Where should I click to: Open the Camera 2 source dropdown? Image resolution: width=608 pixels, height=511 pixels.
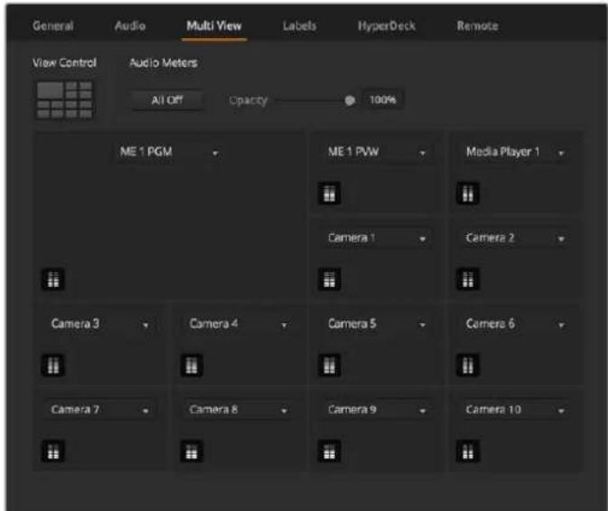tap(514, 238)
